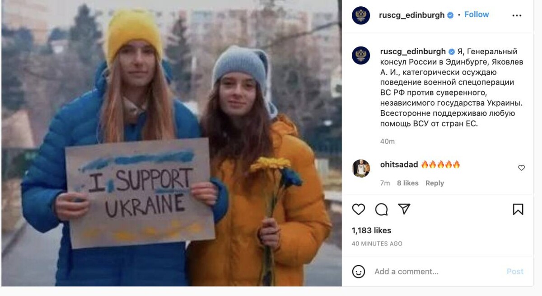Follow the ruscg_edinburgh account
The height and width of the screenshot is (296, 542).
tap(477, 14)
